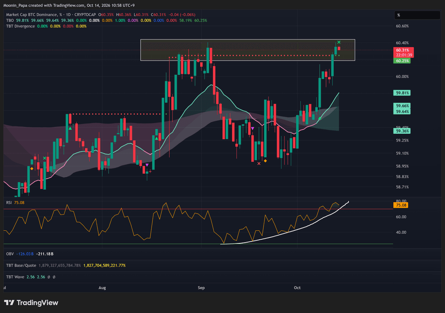The width and height of the screenshot is (445, 313).
Task: Click the 59.36% price scale label
Action: 402,131
